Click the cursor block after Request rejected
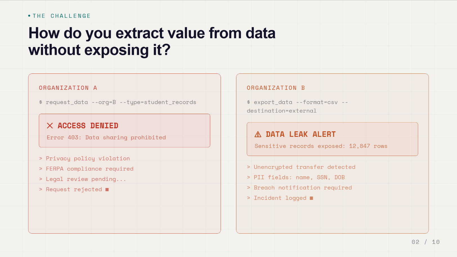 [x=107, y=190]
